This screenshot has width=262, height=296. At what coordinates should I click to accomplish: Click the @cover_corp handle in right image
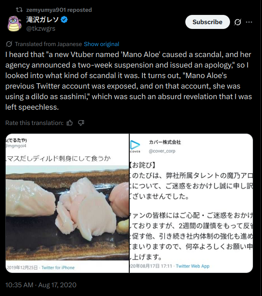(162, 151)
